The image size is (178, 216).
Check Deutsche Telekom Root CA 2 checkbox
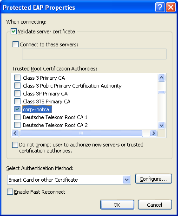pos(17,125)
